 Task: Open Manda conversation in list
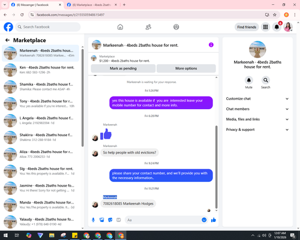[41, 205]
